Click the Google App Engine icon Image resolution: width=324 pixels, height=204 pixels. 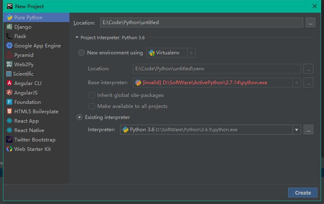9,46
